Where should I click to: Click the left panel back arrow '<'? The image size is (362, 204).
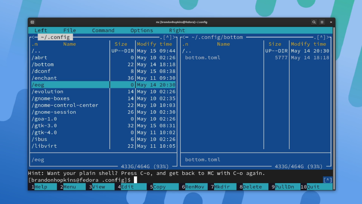click(32, 37)
